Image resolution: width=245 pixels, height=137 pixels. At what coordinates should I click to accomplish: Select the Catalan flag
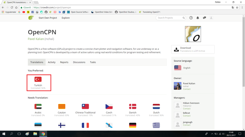coord(62,107)
